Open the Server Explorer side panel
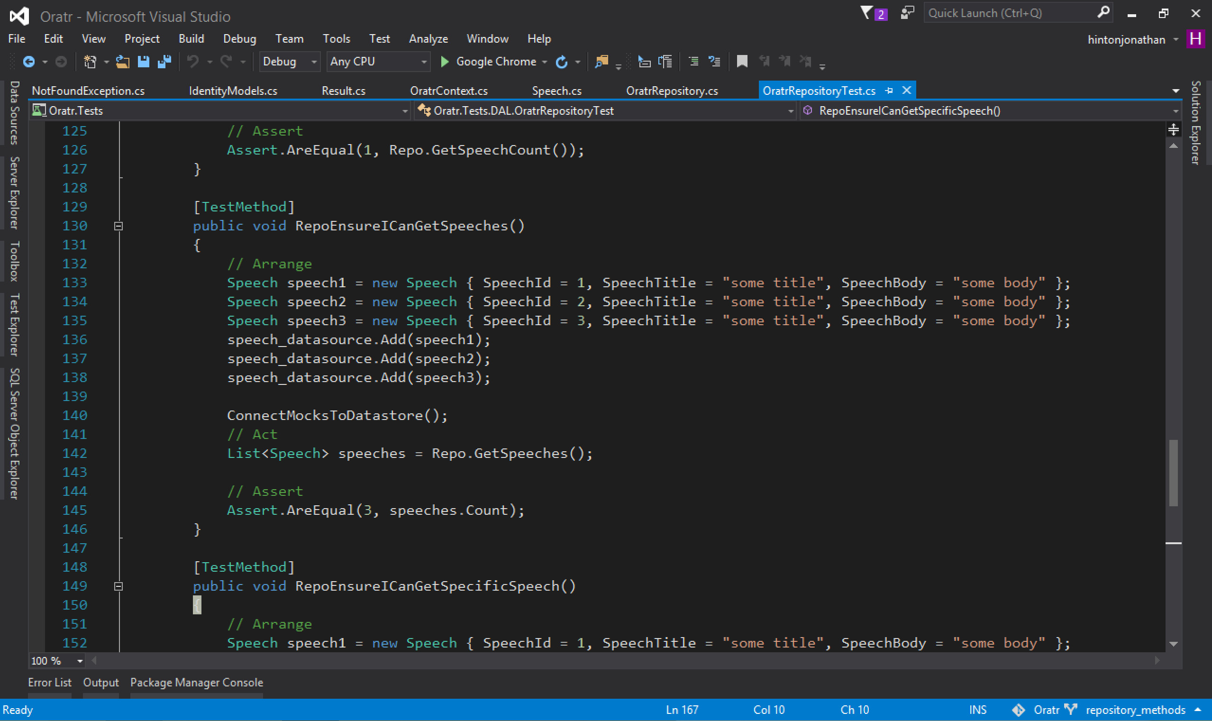The image size is (1212, 721). click(x=15, y=192)
